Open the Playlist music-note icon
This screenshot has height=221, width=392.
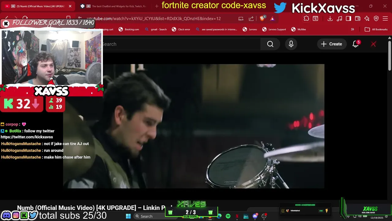(339, 18)
